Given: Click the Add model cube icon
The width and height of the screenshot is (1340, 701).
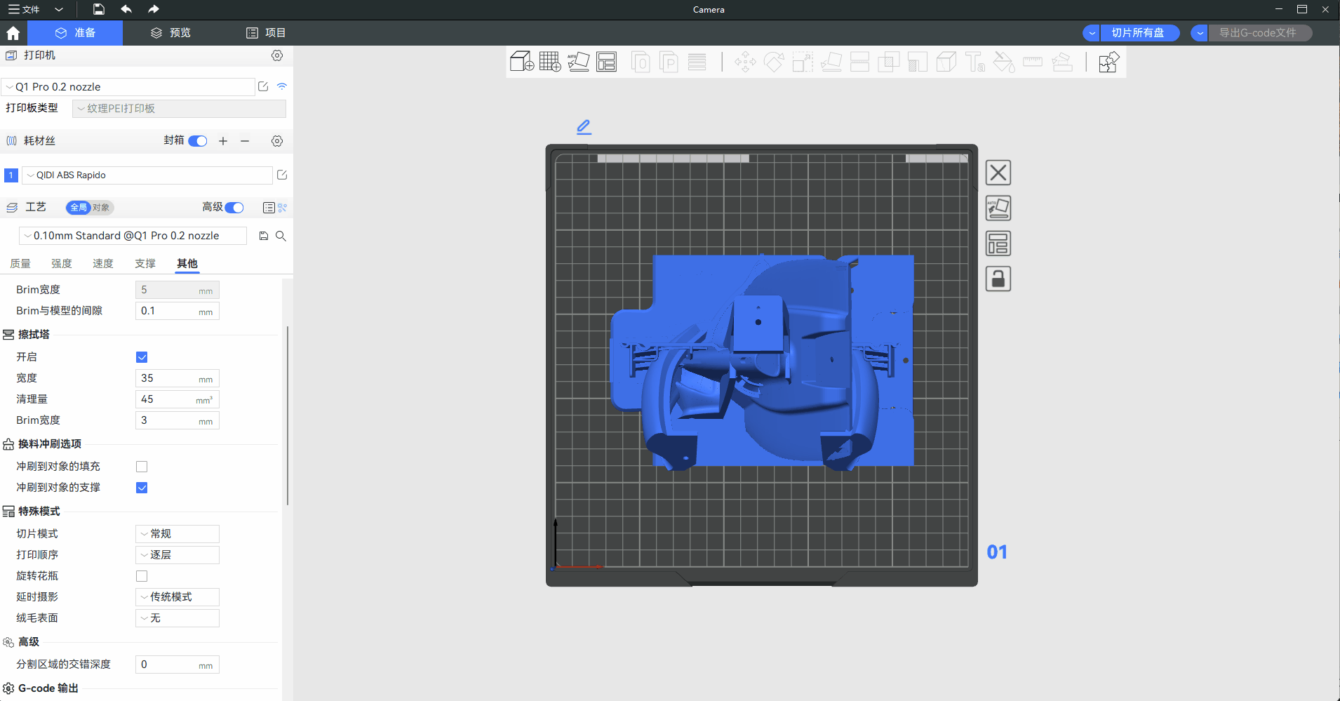Looking at the screenshot, I should (521, 62).
